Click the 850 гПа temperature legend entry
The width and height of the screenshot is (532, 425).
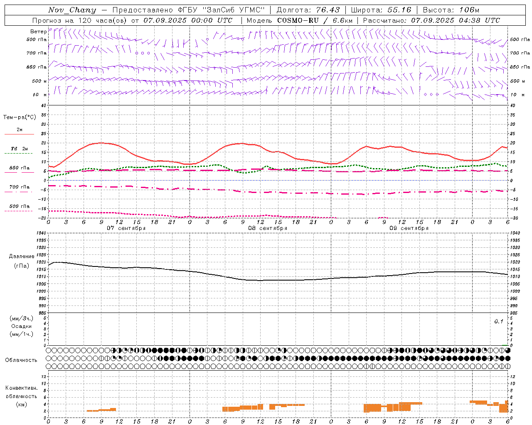[19, 168]
